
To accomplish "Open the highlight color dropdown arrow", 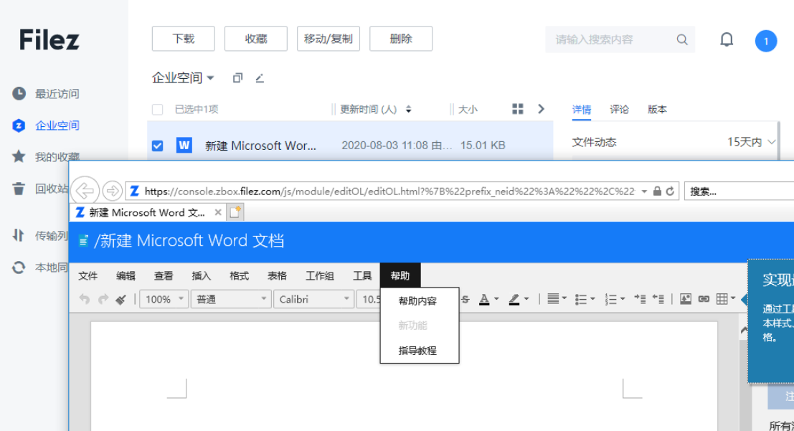I will 526,299.
